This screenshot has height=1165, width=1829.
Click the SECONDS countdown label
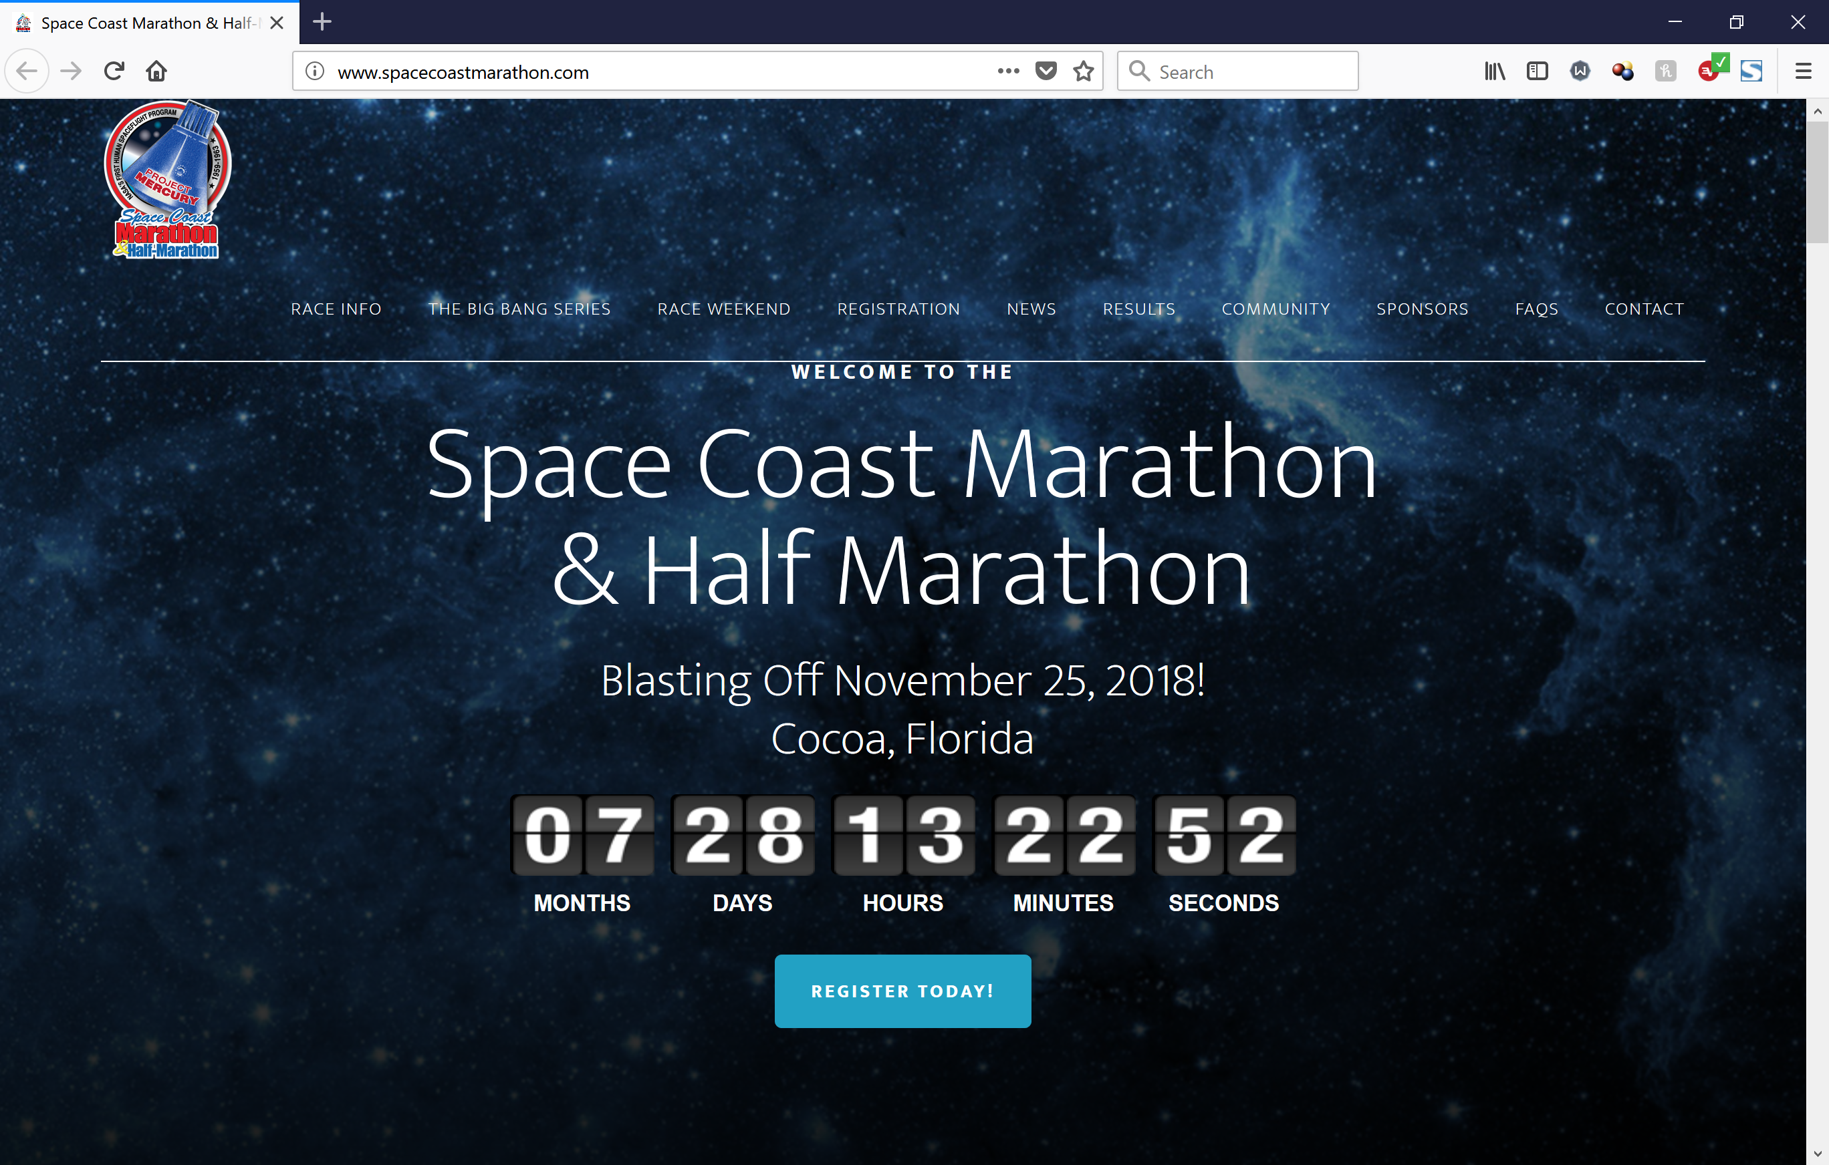click(x=1223, y=902)
